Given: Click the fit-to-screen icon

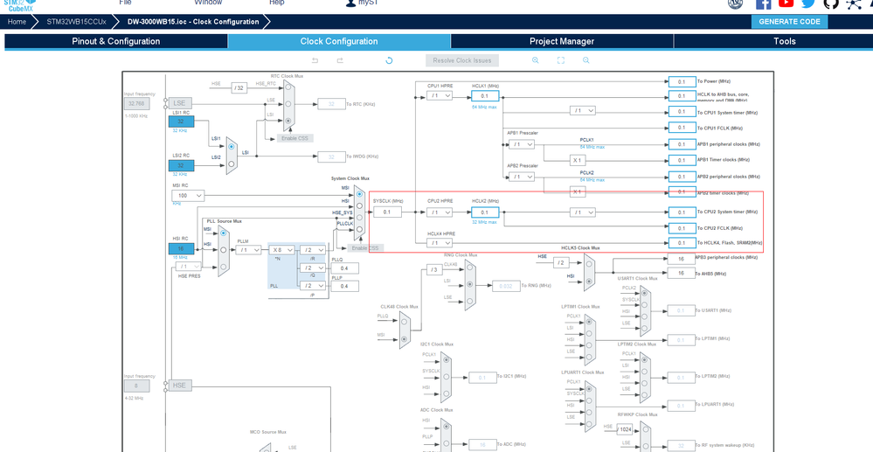Looking at the screenshot, I should pos(561,60).
